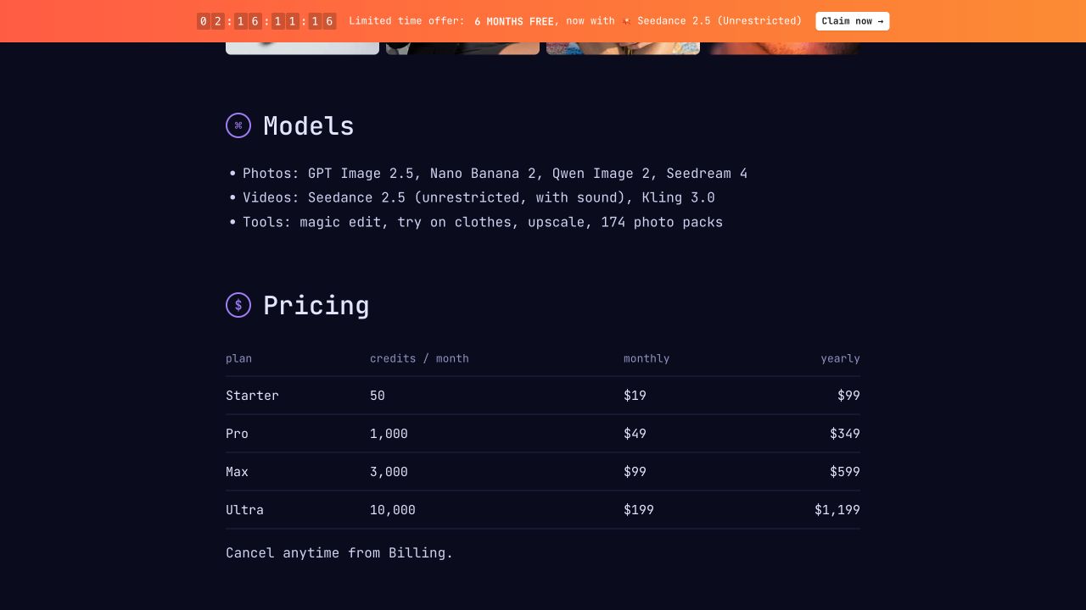
Task: Click the $1,199 yearly price
Action: 837,510
